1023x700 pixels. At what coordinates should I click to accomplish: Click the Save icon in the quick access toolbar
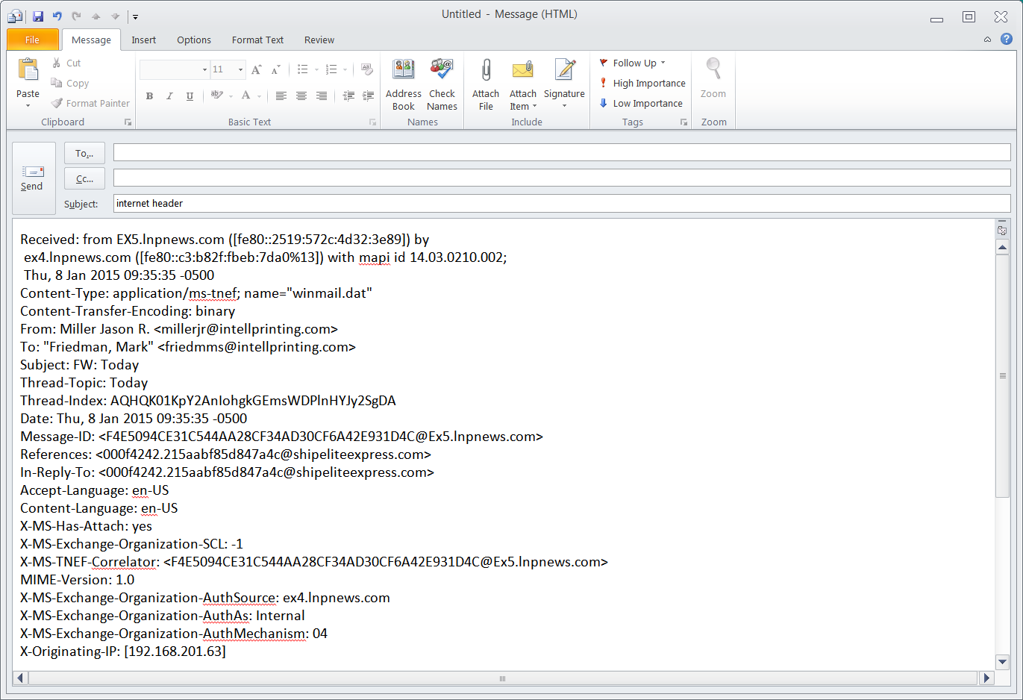tap(38, 16)
